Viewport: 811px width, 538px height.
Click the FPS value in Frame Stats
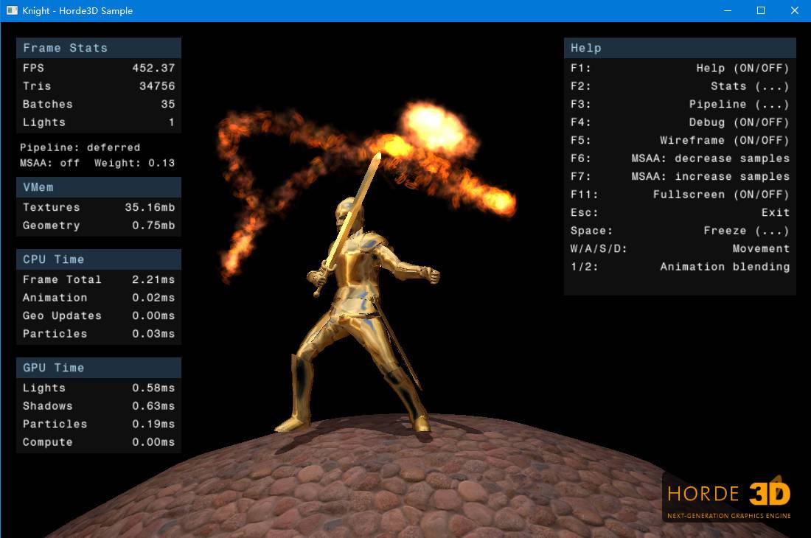pos(153,68)
